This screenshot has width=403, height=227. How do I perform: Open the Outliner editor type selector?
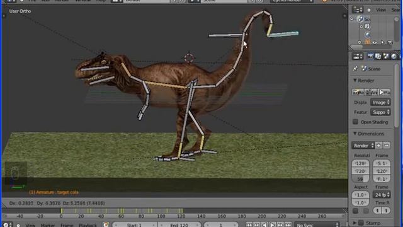[x=357, y=10]
